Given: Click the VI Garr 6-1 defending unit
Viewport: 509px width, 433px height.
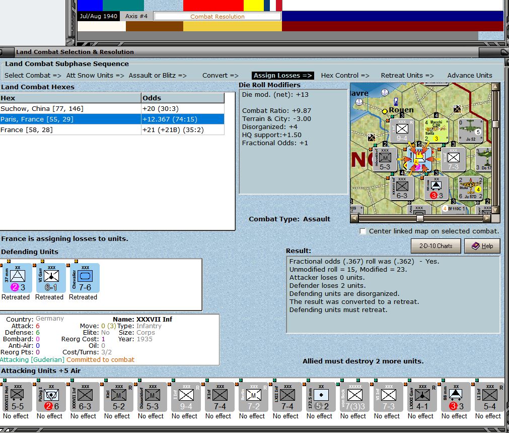Looking at the screenshot, I should pos(51,278).
